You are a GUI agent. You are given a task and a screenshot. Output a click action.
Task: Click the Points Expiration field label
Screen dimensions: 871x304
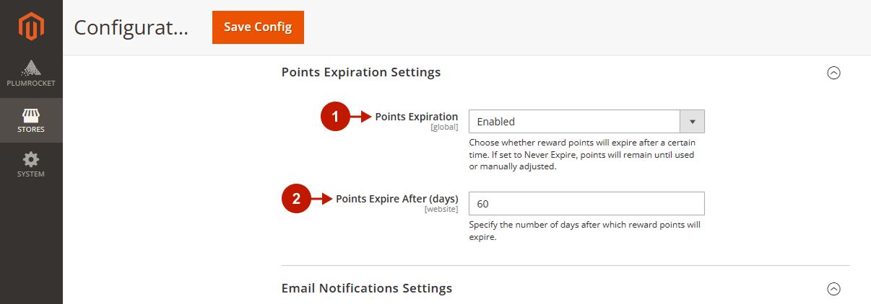(416, 117)
